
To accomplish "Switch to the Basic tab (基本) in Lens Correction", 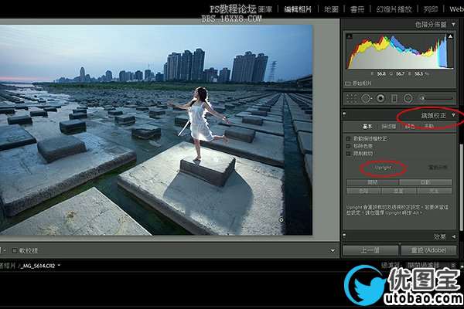I will coord(368,126).
